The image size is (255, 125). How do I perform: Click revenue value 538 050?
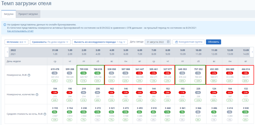point(112,69)
